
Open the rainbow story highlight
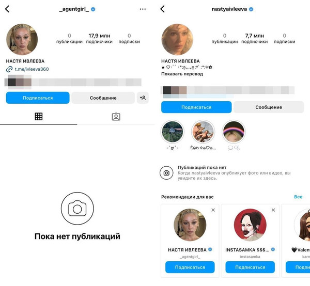234,132
